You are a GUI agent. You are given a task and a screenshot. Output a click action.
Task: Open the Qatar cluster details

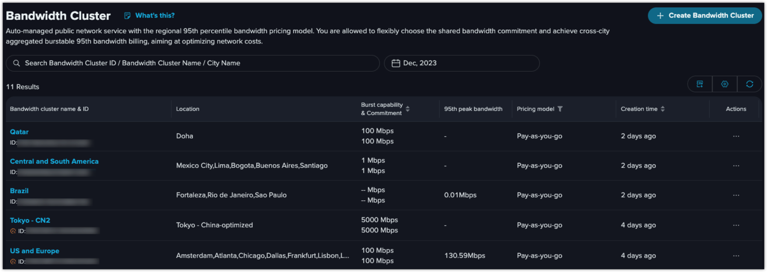tap(19, 132)
